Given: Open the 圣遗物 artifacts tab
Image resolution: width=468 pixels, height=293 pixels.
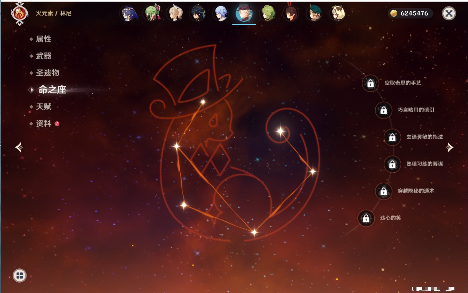Looking at the screenshot, I should click(47, 73).
